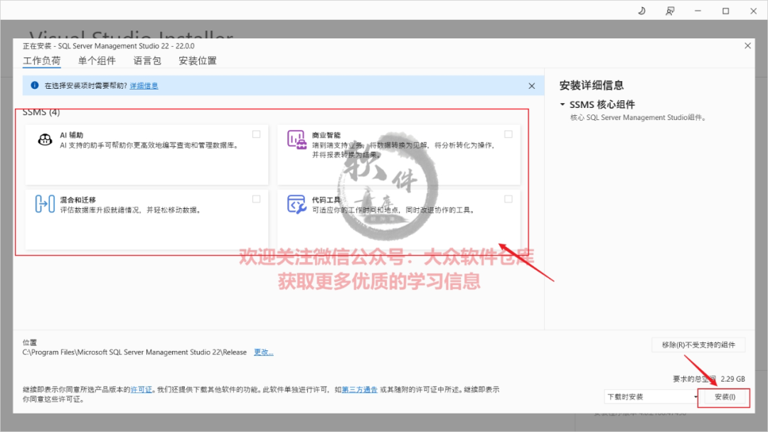Maximize the Visual Studio Installer window
The height and width of the screenshot is (432, 768).
pyautogui.click(x=725, y=11)
